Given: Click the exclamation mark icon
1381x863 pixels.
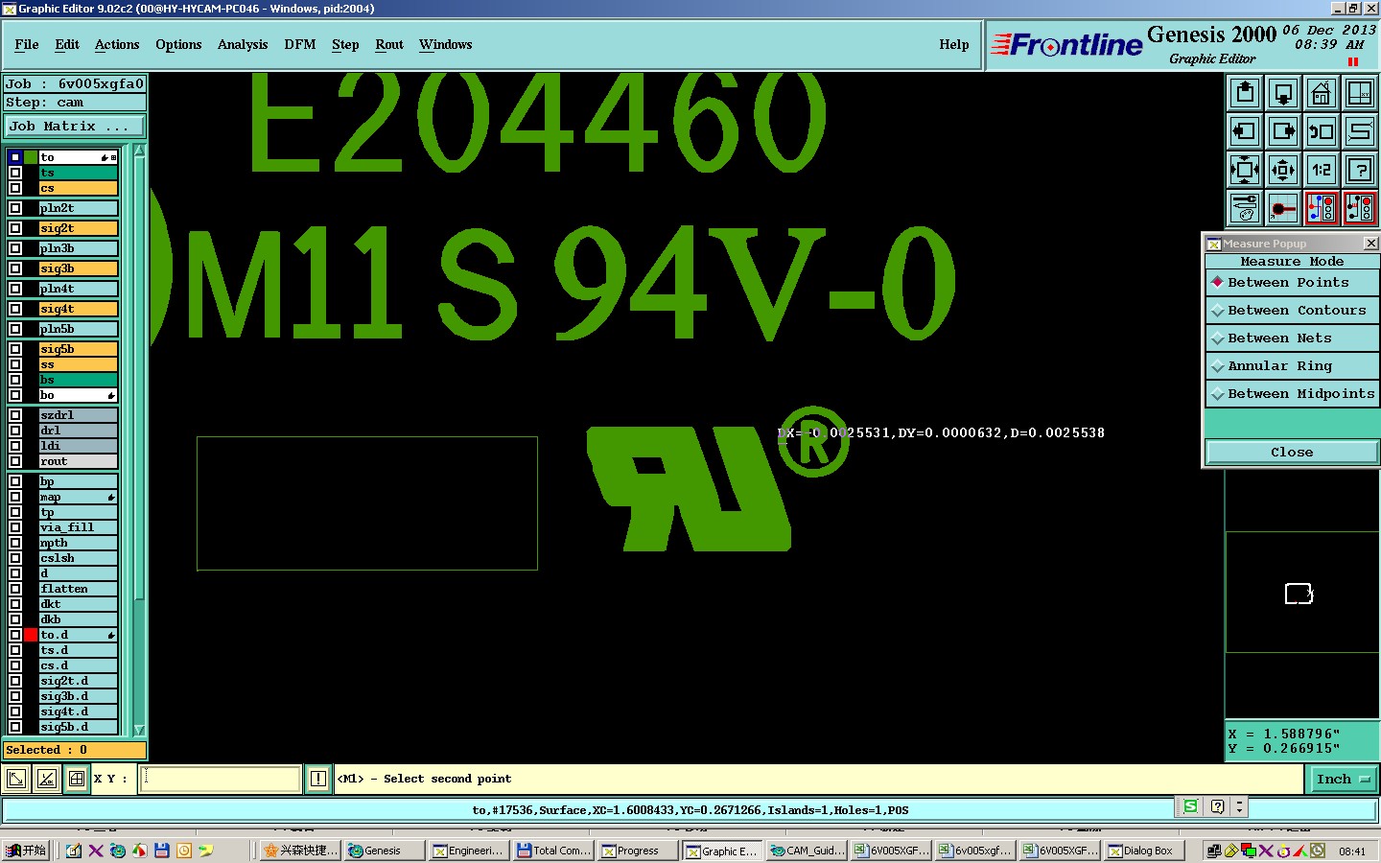Looking at the screenshot, I should 318,779.
